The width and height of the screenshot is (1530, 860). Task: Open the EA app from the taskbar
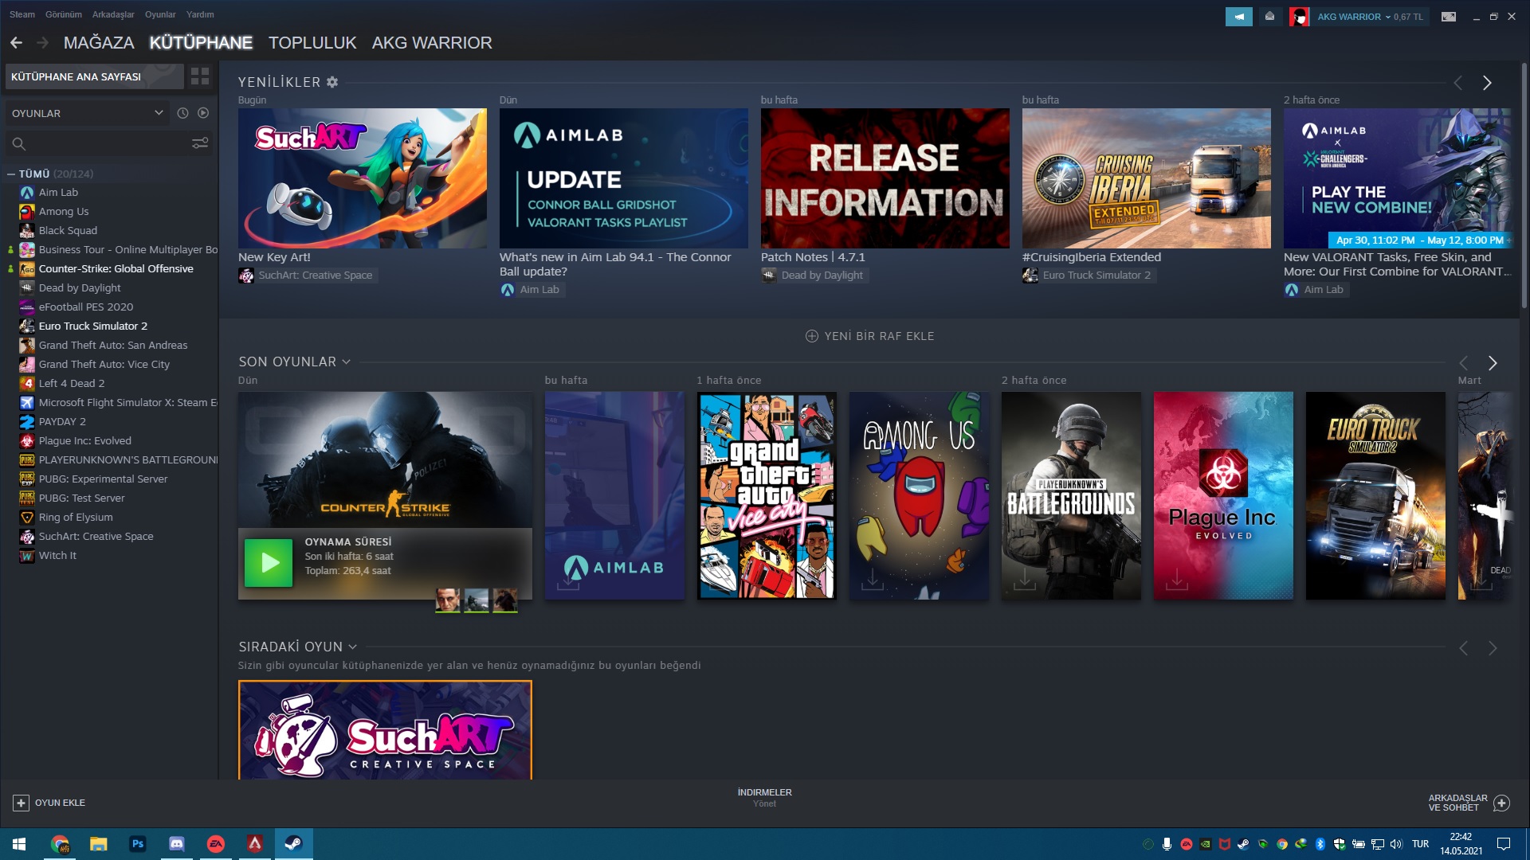pyautogui.click(x=216, y=844)
